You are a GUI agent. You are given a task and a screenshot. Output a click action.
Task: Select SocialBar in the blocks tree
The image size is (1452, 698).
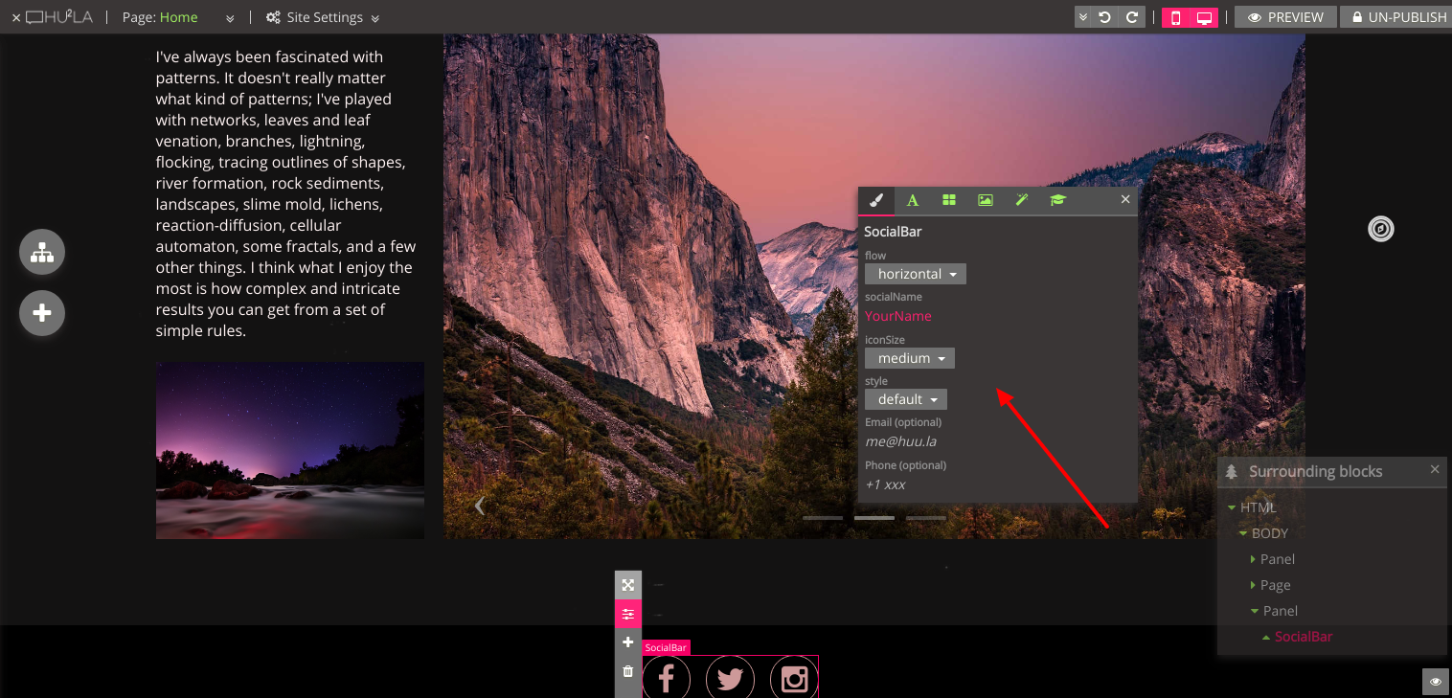click(x=1303, y=637)
